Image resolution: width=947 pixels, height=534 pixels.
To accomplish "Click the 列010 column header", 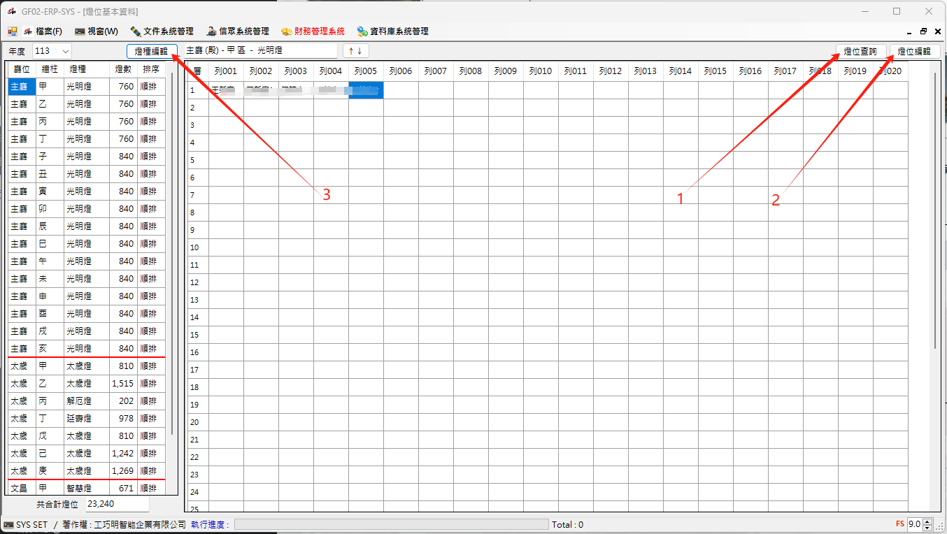I will coord(541,71).
